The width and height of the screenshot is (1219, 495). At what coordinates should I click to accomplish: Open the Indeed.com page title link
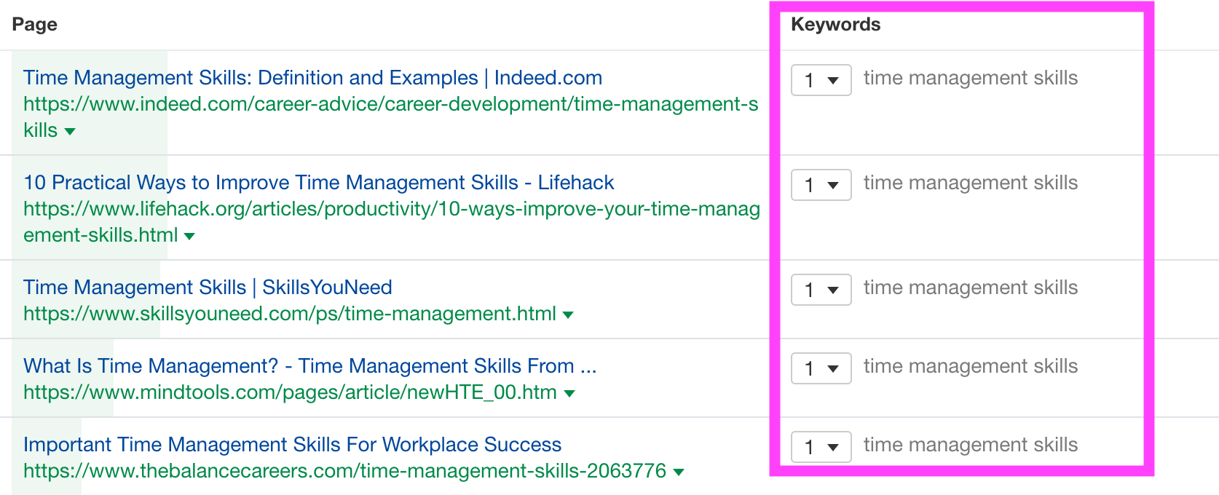pos(312,78)
